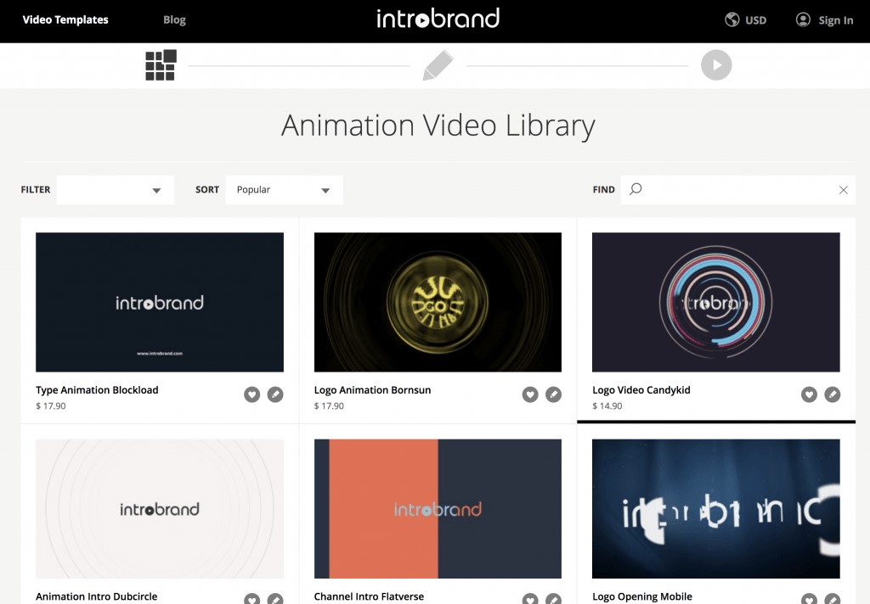The width and height of the screenshot is (870, 604).
Task: Click the Type Animation Blockload title
Action: pos(97,390)
